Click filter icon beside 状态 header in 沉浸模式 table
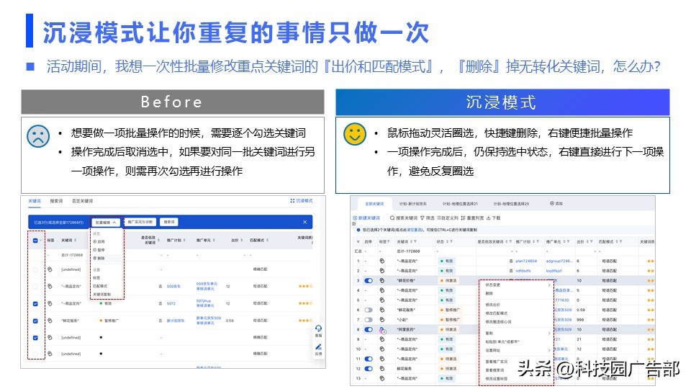This screenshot has height=389, width=691. tap(451, 242)
